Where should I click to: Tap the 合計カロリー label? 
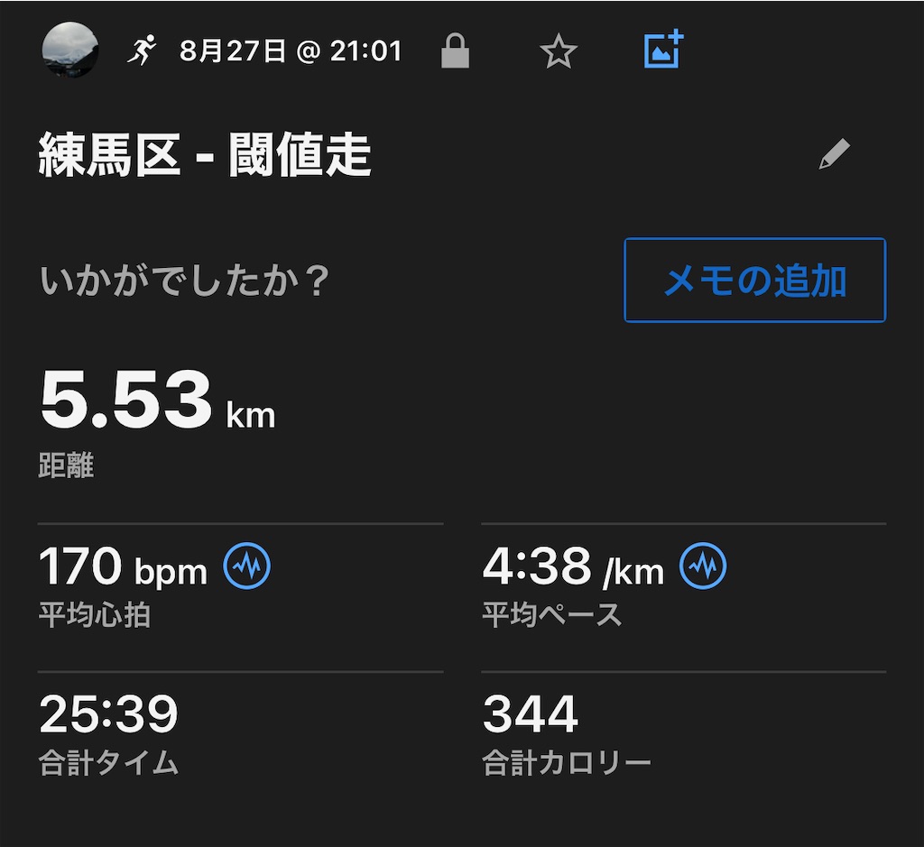click(567, 763)
